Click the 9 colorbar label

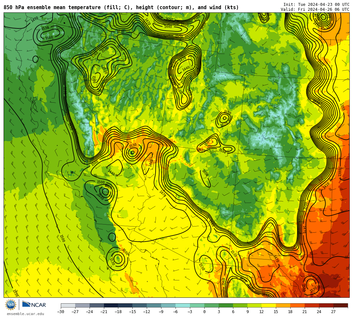coord(247,312)
